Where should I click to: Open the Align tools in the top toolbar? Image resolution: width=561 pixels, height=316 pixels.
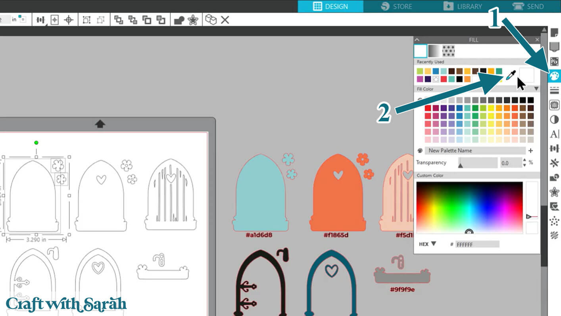click(40, 20)
